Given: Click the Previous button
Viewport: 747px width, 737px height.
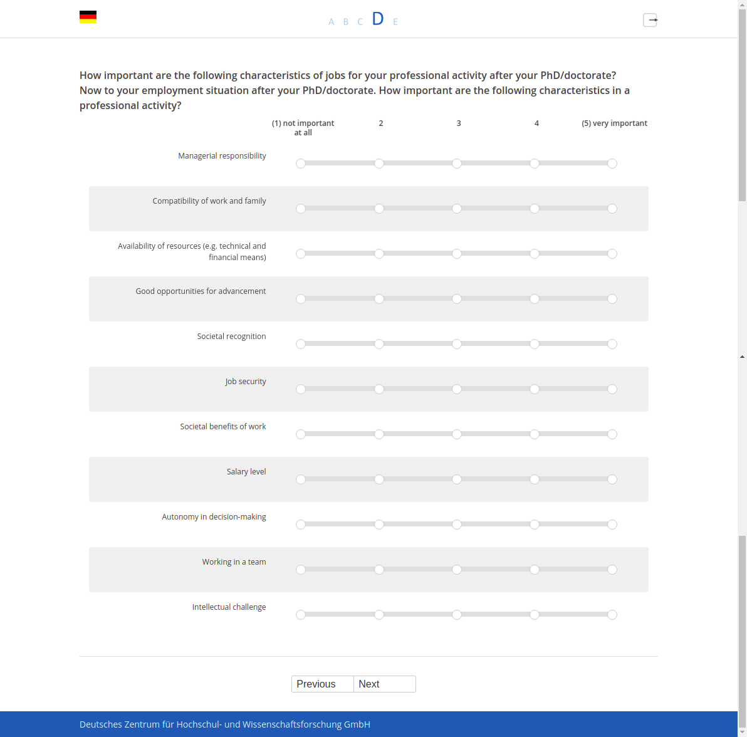Looking at the screenshot, I should [323, 684].
